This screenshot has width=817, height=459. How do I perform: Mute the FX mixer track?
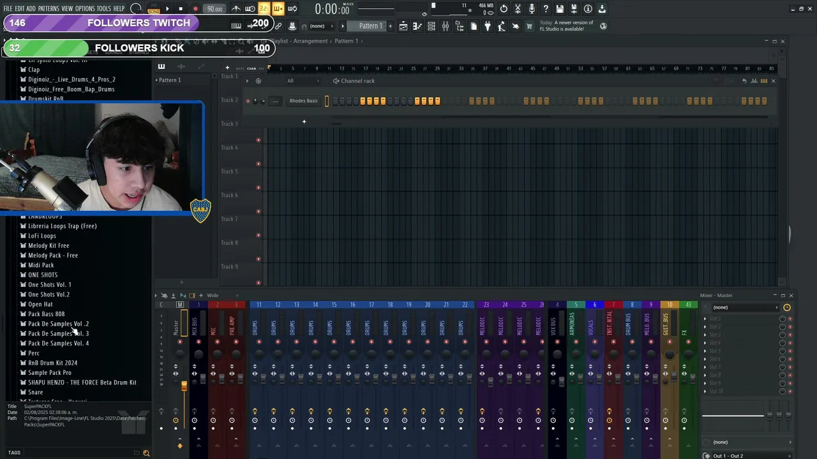click(x=688, y=342)
